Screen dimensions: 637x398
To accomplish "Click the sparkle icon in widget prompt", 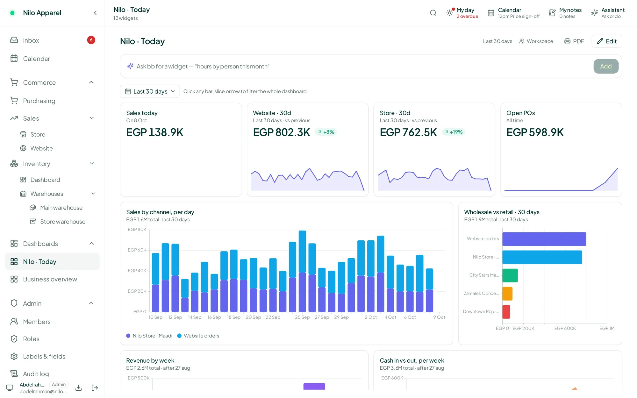I will 130,66.
